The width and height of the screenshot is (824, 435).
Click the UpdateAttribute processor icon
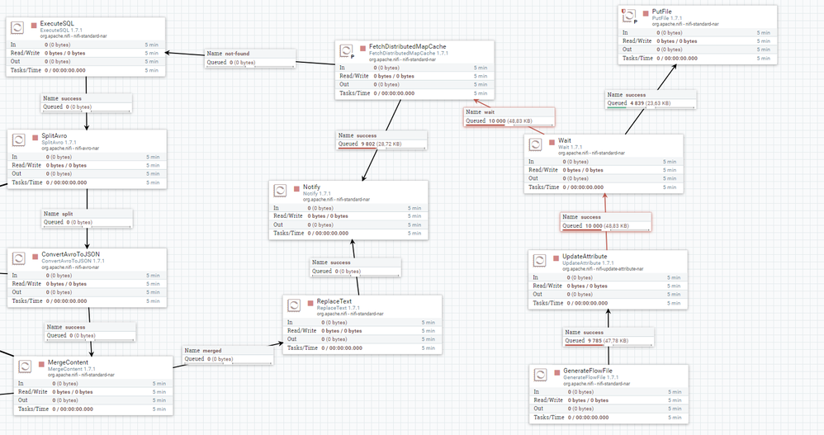[x=539, y=260]
